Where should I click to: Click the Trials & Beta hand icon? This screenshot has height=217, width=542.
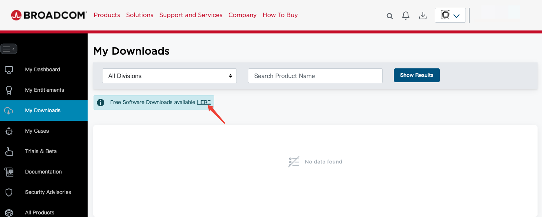click(x=9, y=151)
